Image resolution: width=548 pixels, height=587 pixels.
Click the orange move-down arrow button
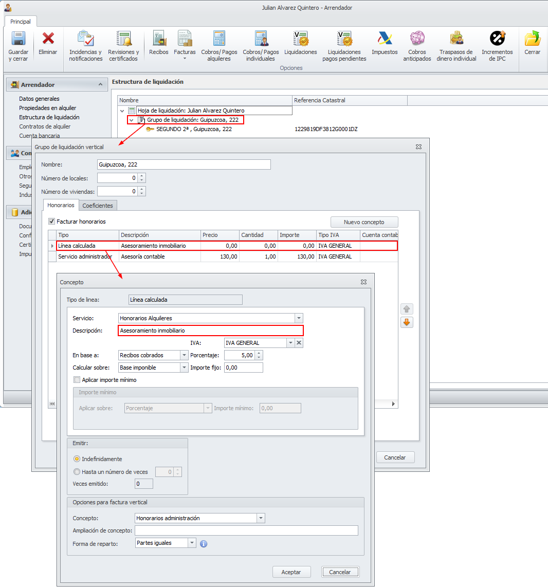pos(407,323)
